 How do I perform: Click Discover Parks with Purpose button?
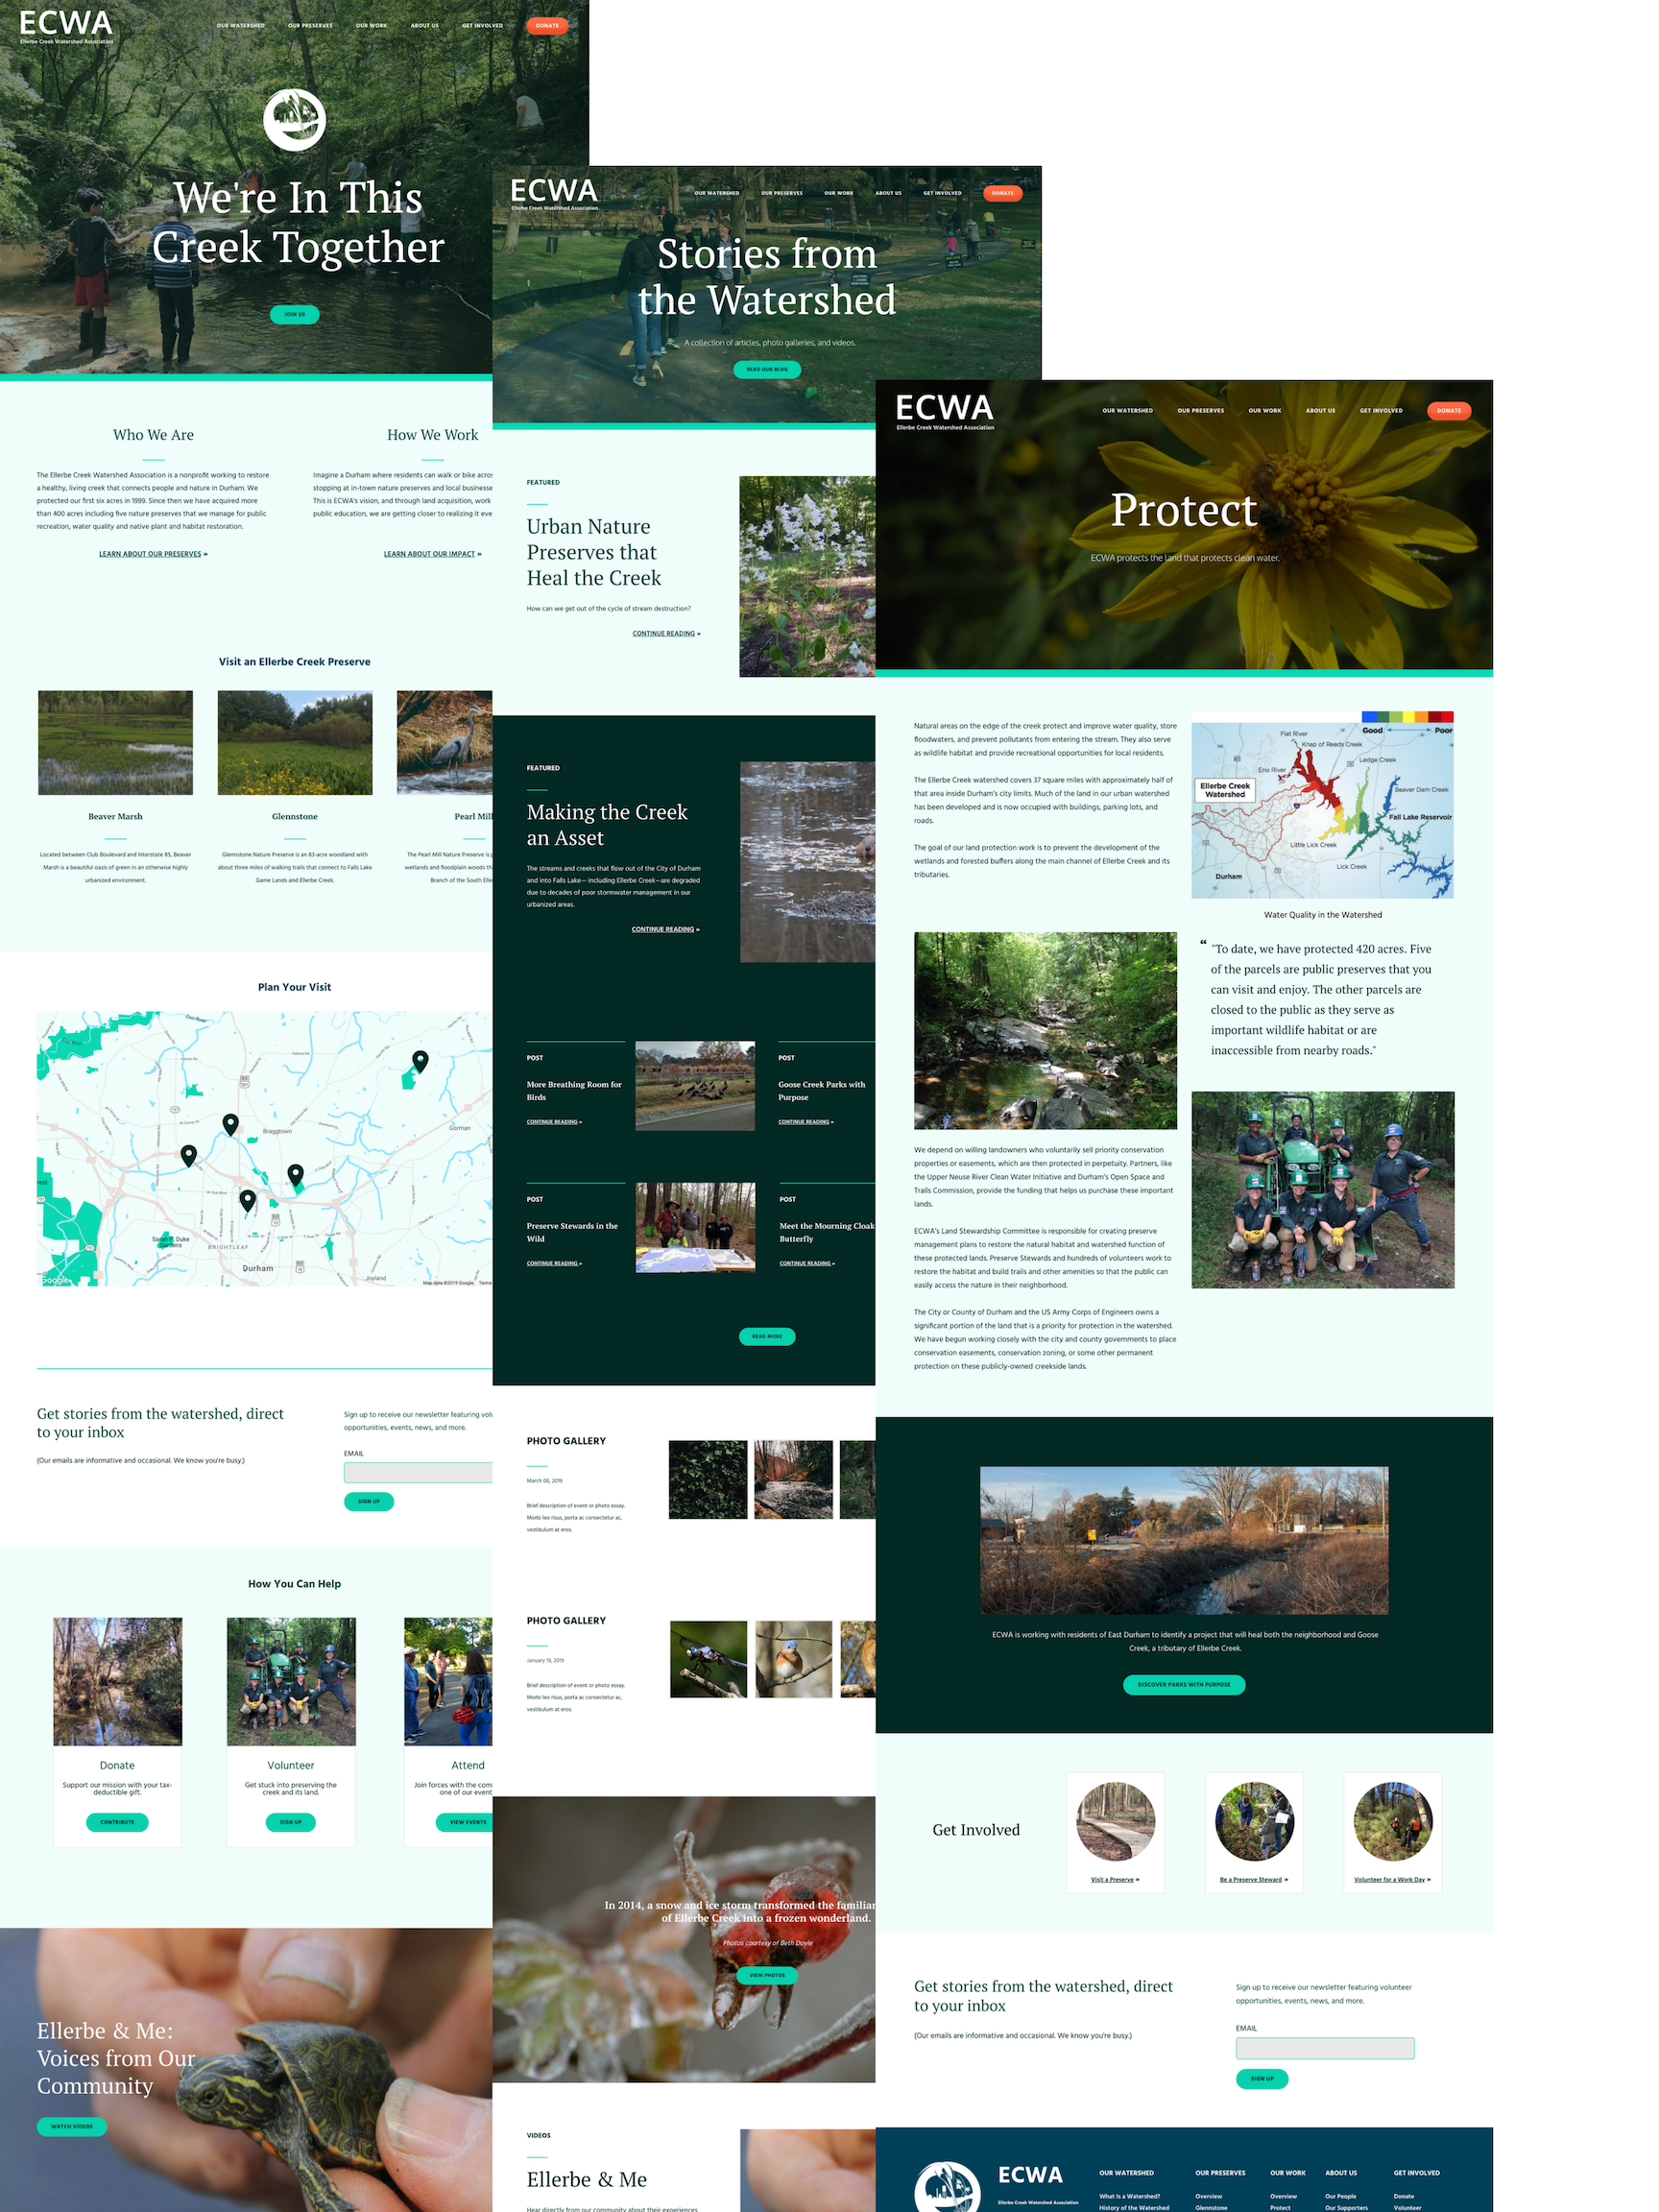(x=1184, y=1684)
